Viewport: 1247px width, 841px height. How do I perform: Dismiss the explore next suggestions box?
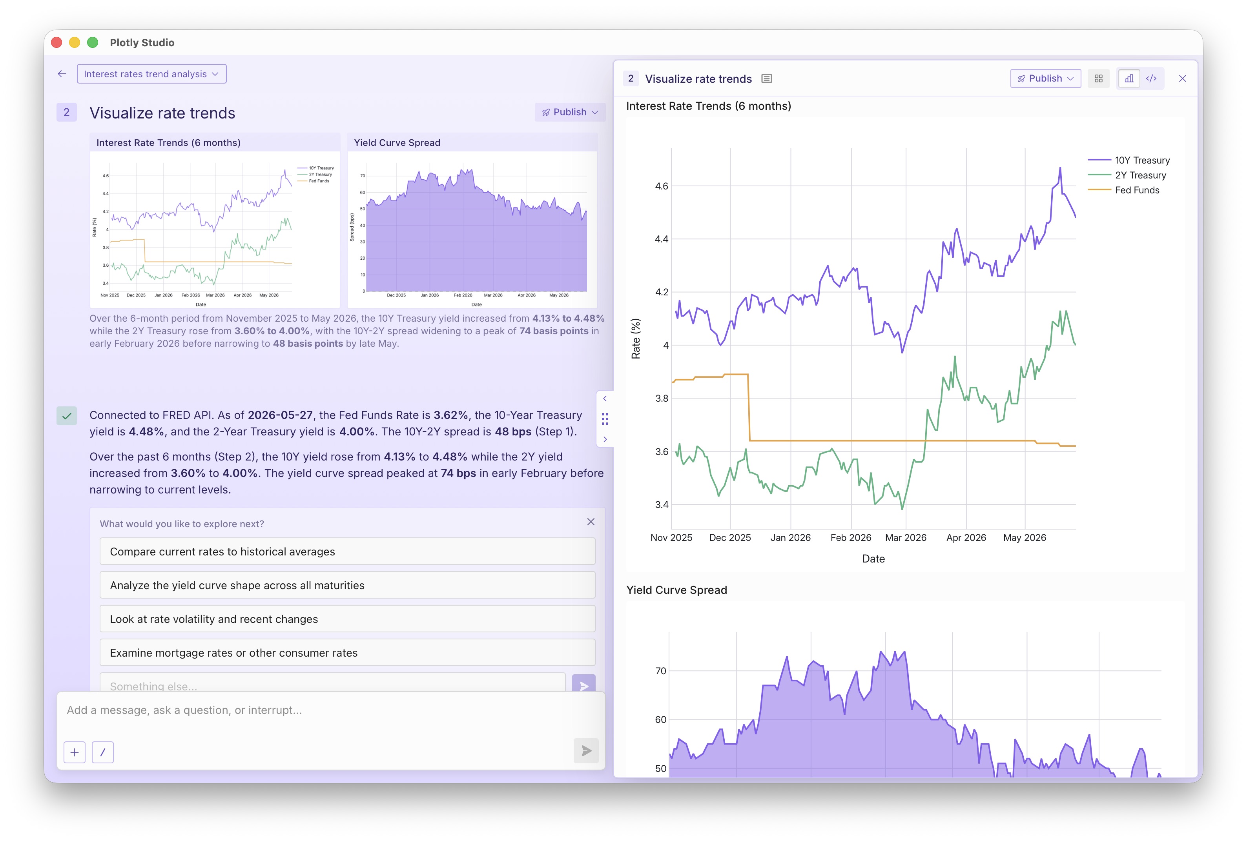(x=591, y=522)
